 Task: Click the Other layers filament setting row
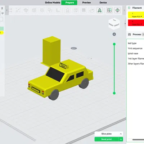pos(136,64)
